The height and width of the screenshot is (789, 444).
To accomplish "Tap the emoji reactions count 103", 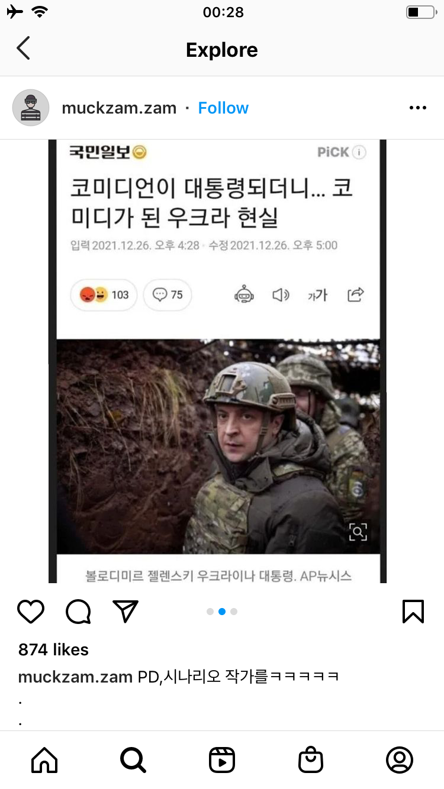I will [x=104, y=295].
